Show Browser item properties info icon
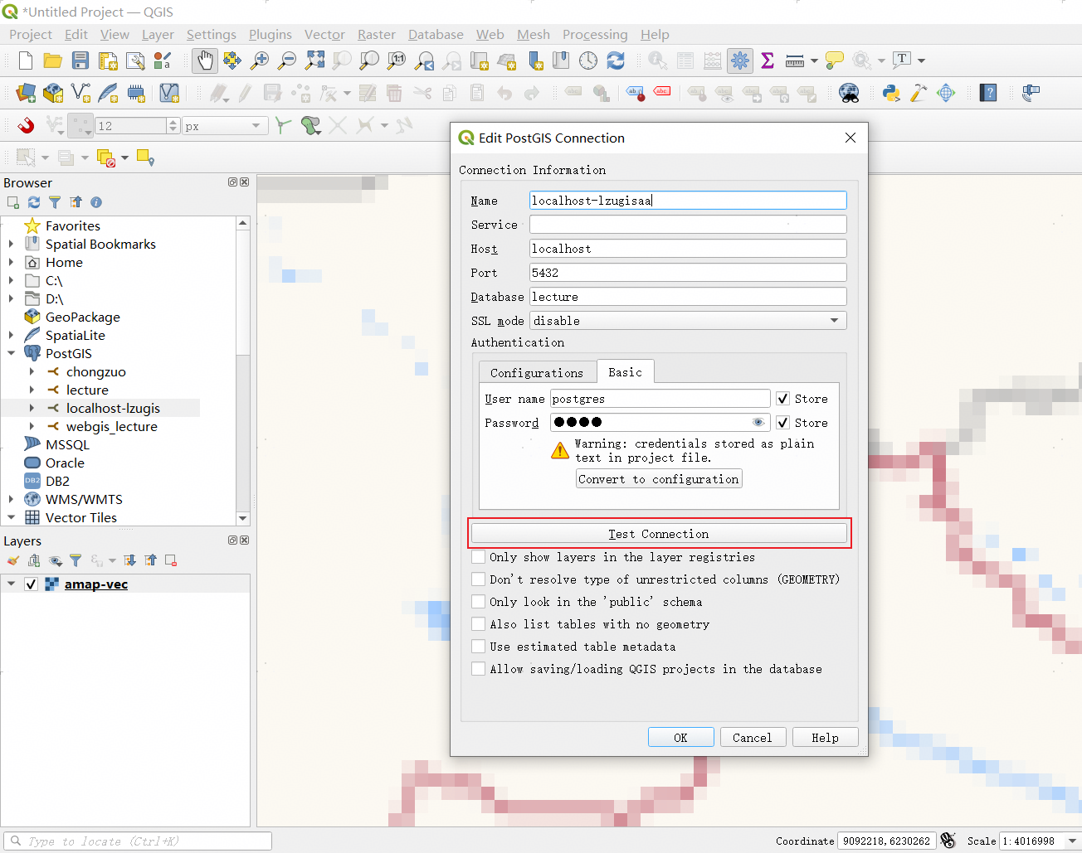Screen dimensions: 1082x853 [x=96, y=202]
